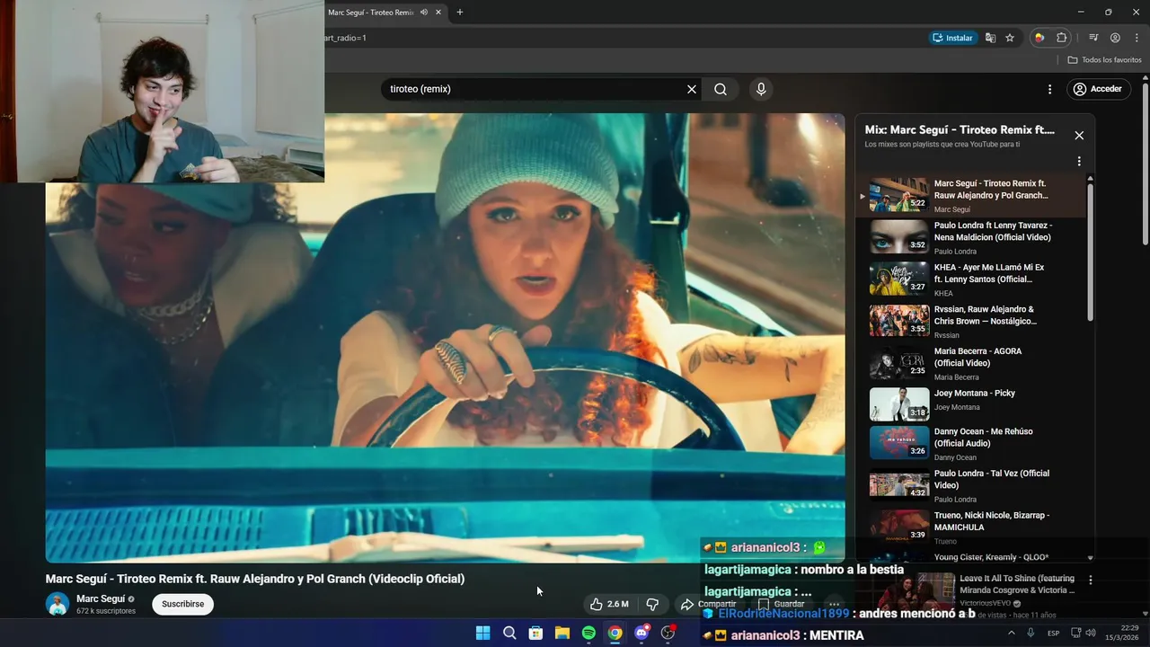The height and width of the screenshot is (647, 1150).
Task: Click the ESP language indicator
Action: (x=1053, y=633)
